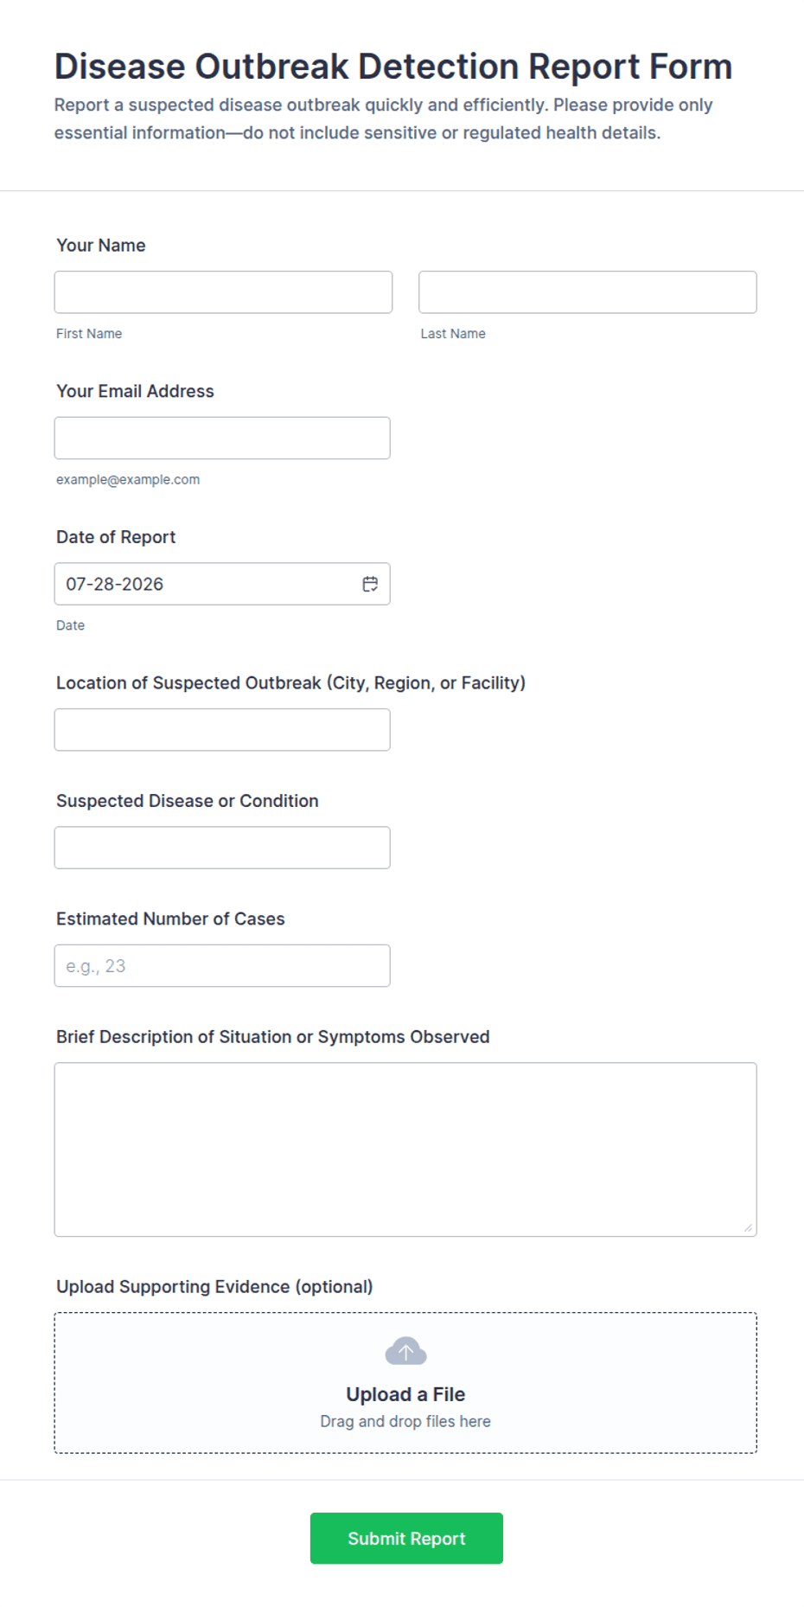The width and height of the screenshot is (804, 1607).
Task: Click inside the Brief Description text area
Action: (x=405, y=1149)
